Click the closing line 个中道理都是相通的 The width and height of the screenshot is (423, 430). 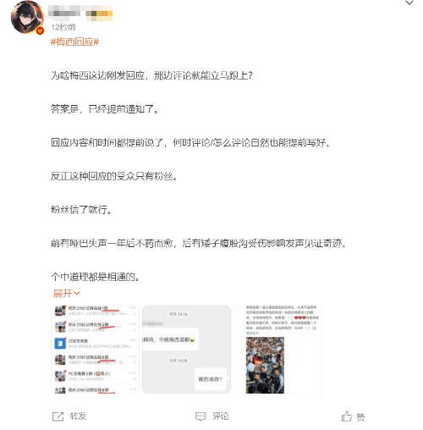[96, 277]
